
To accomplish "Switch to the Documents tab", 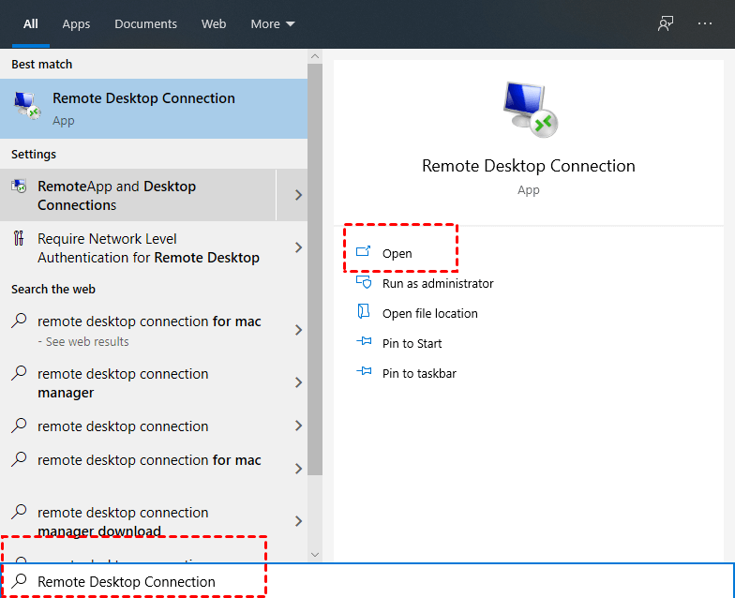I will click(146, 24).
